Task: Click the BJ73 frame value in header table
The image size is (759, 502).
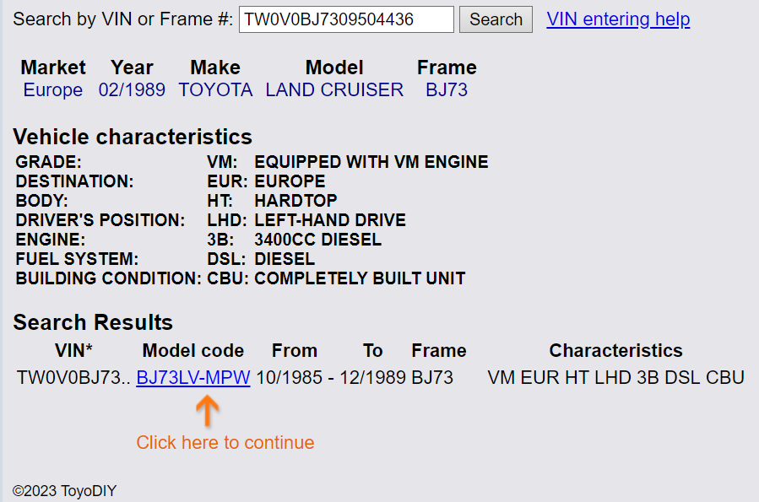Action: click(x=447, y=90)
